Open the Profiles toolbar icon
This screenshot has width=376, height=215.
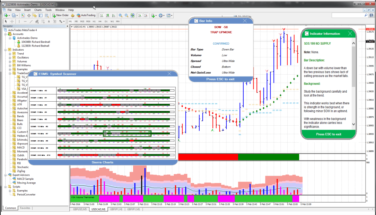[14, 15]
